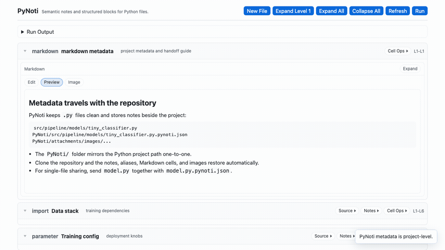The width and height of the screenshot is (445, 250).
Task: Click the New File button
Action: point(257,11)
